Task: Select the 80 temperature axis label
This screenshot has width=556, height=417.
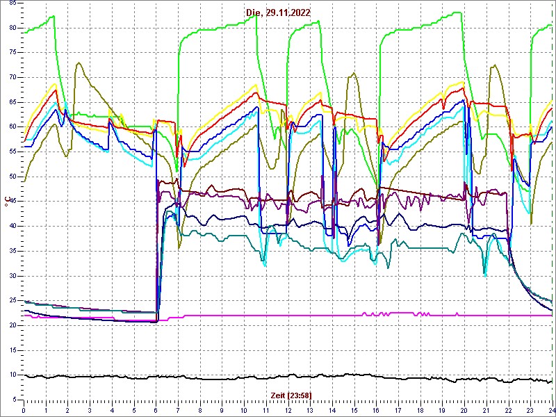Action: (x=13, y=28)
